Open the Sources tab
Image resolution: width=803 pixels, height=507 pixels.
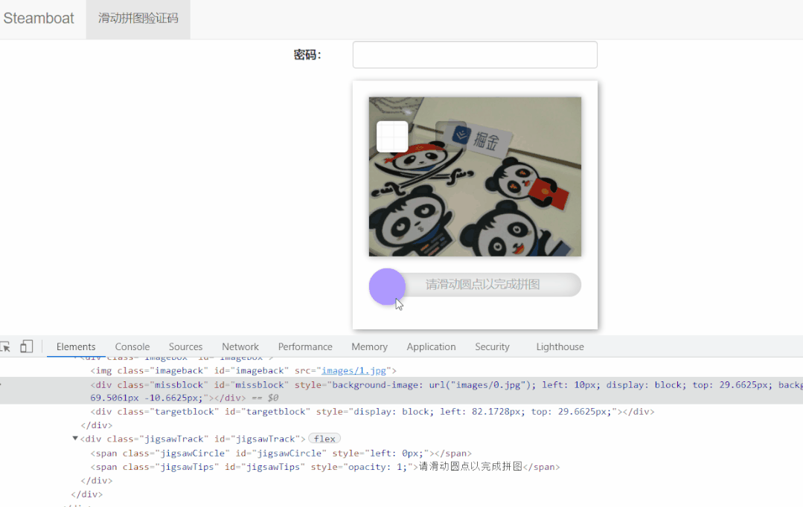185,347
